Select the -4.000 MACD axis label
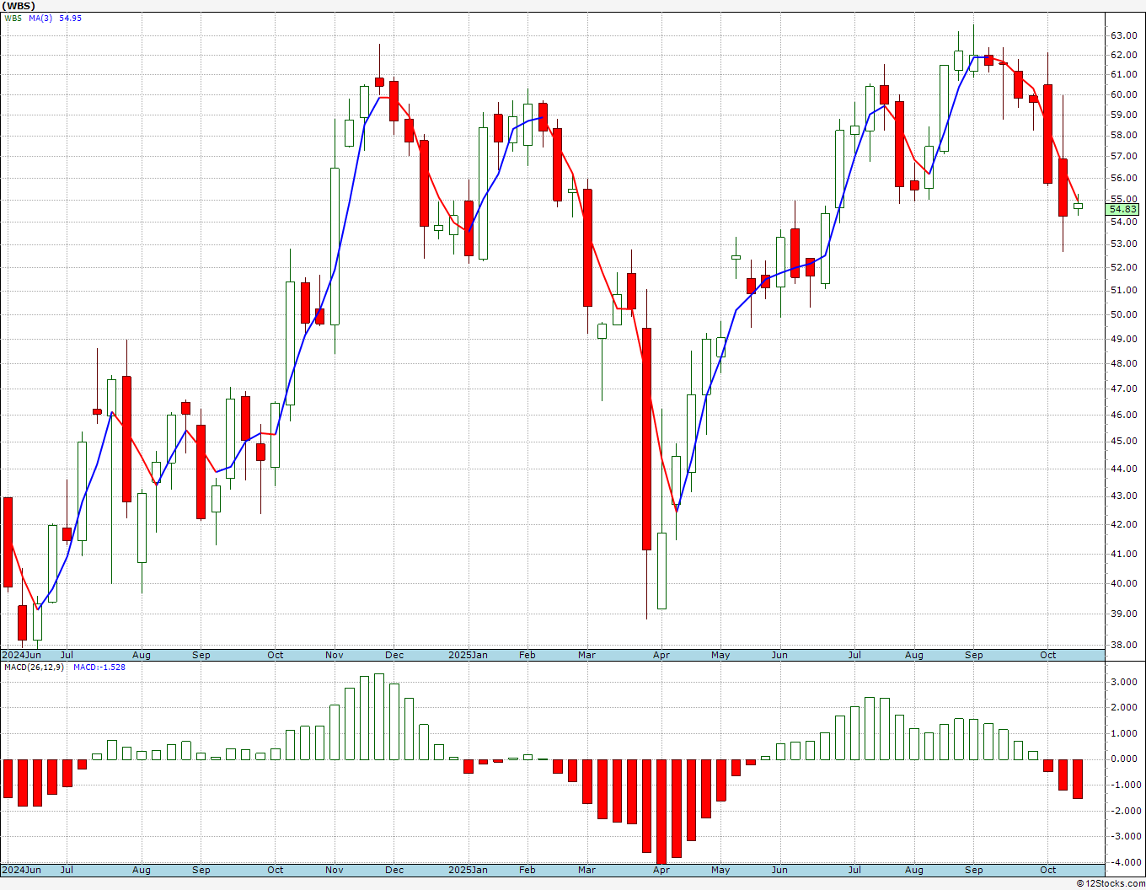Viewport: 1146px width, 890px height. click(x=1125, y=862)
